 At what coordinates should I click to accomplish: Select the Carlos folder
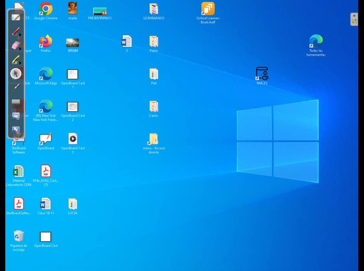pos(154,109)
